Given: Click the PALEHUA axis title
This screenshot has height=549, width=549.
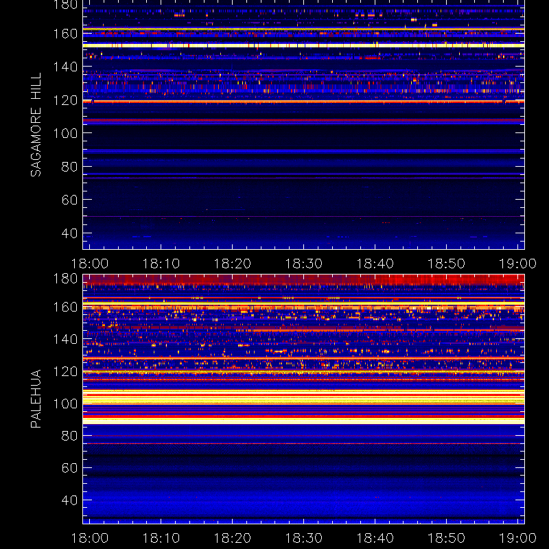Looking at the screenshot, I should (36, 399).
